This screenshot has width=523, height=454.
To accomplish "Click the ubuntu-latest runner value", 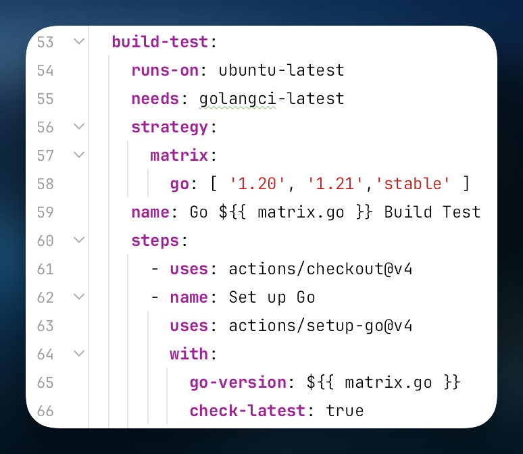I will 281,70.
